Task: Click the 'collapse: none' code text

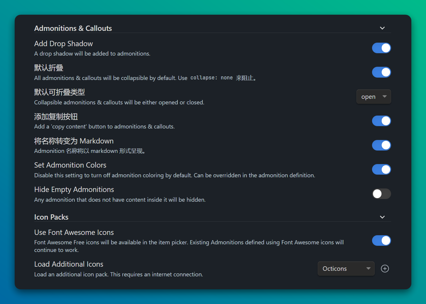Action: click(x=212, y=78)
